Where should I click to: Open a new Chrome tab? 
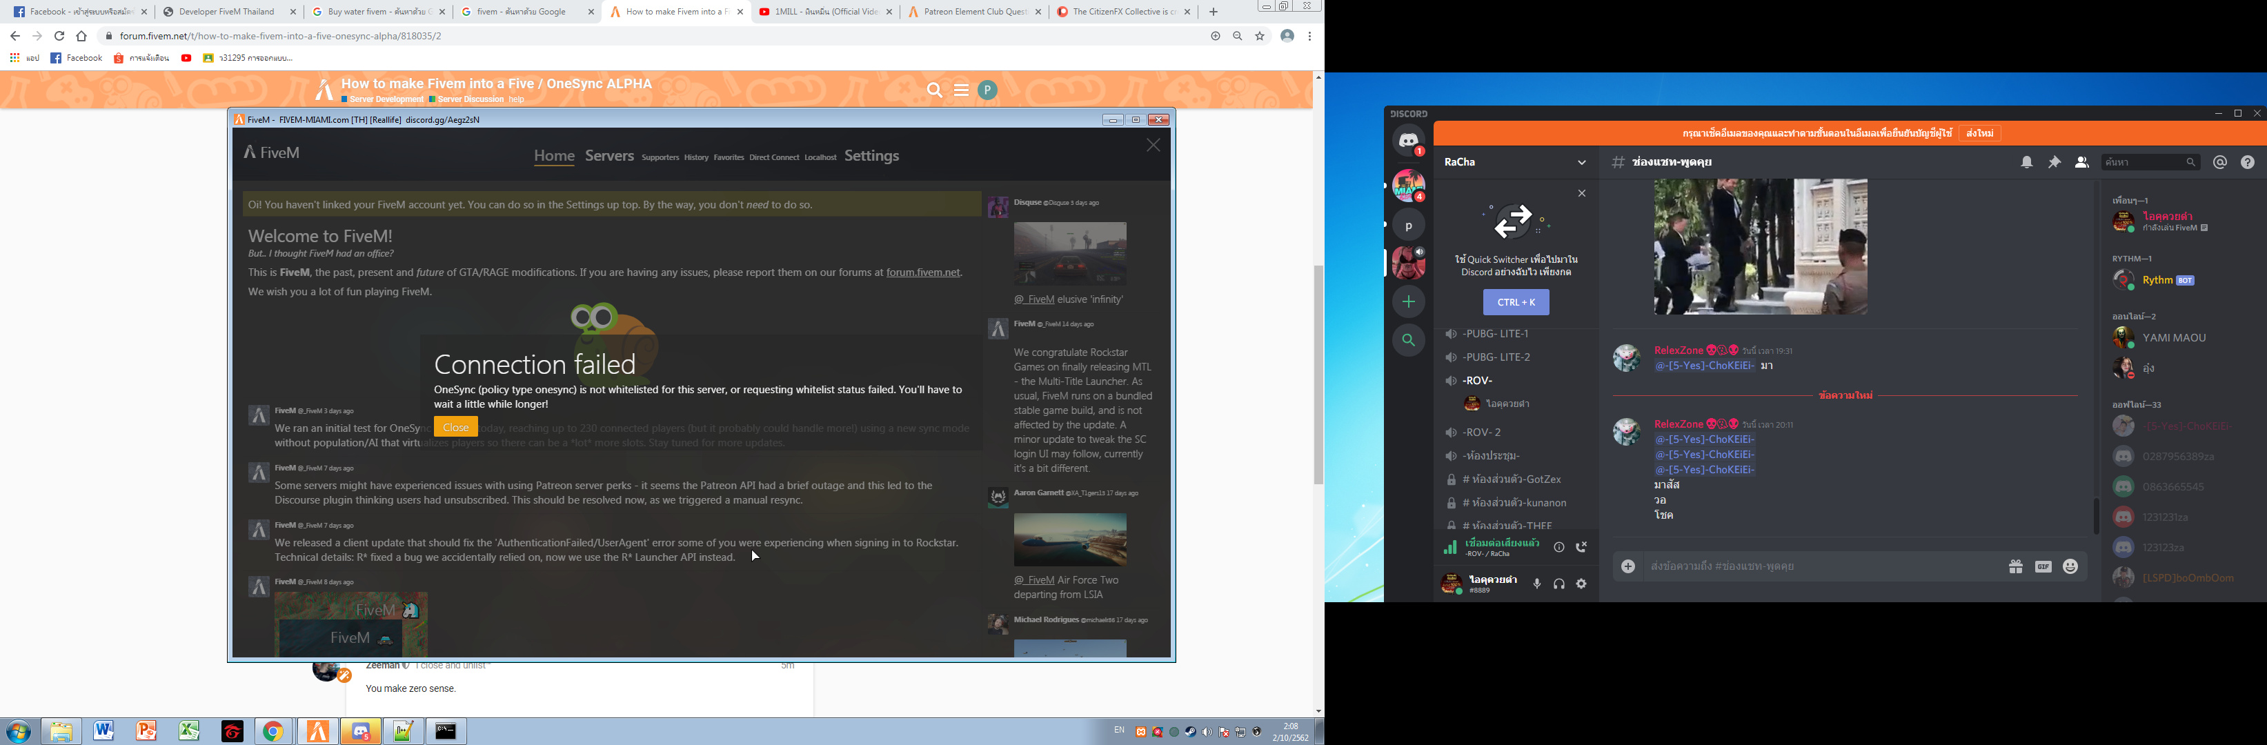pyautogui.click(x=1213, y=12)
